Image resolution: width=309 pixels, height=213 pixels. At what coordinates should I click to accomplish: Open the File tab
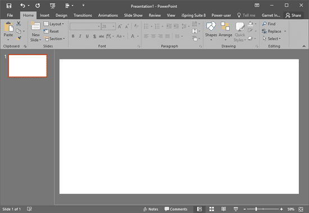(x=10, y=15)
